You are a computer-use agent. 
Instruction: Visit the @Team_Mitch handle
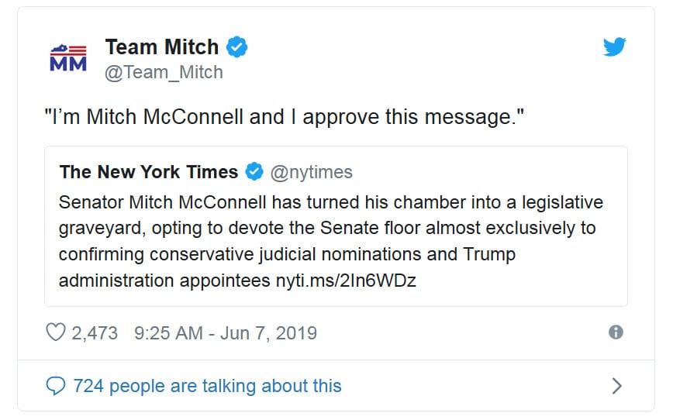coord(164,72)
